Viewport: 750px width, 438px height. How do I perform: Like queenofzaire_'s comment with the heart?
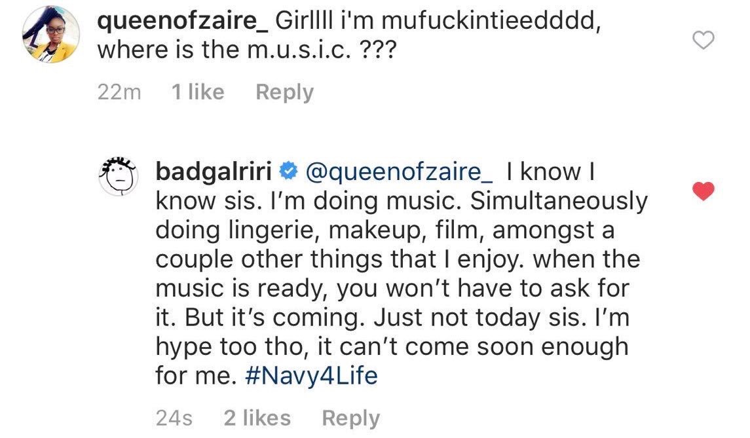[703, 42]
